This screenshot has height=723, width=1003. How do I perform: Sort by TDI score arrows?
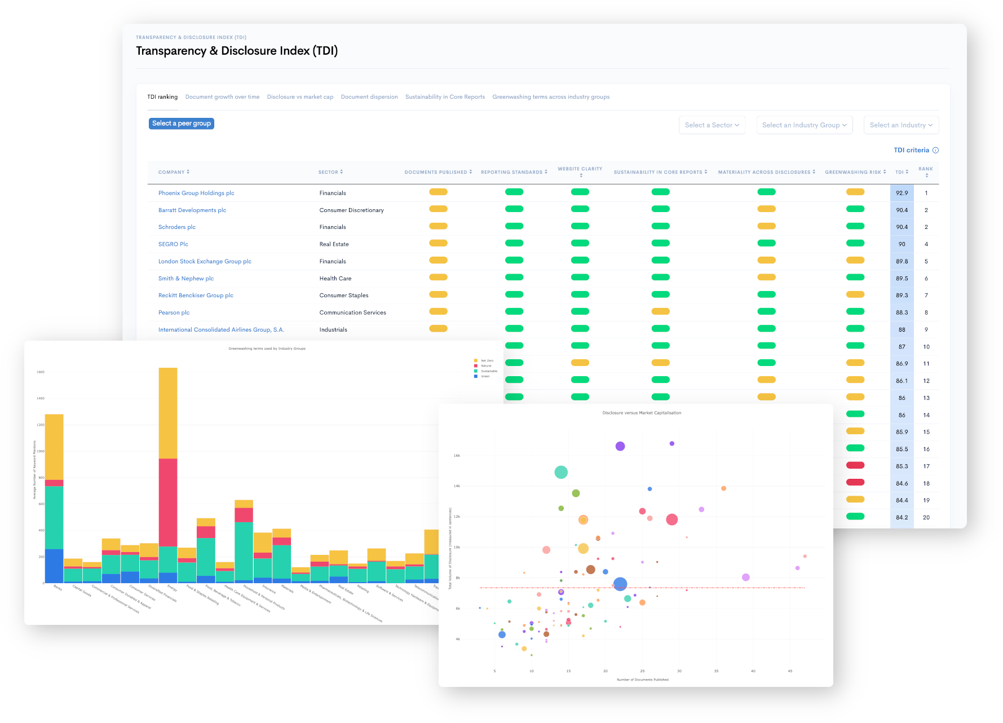(x=907, y=172)
